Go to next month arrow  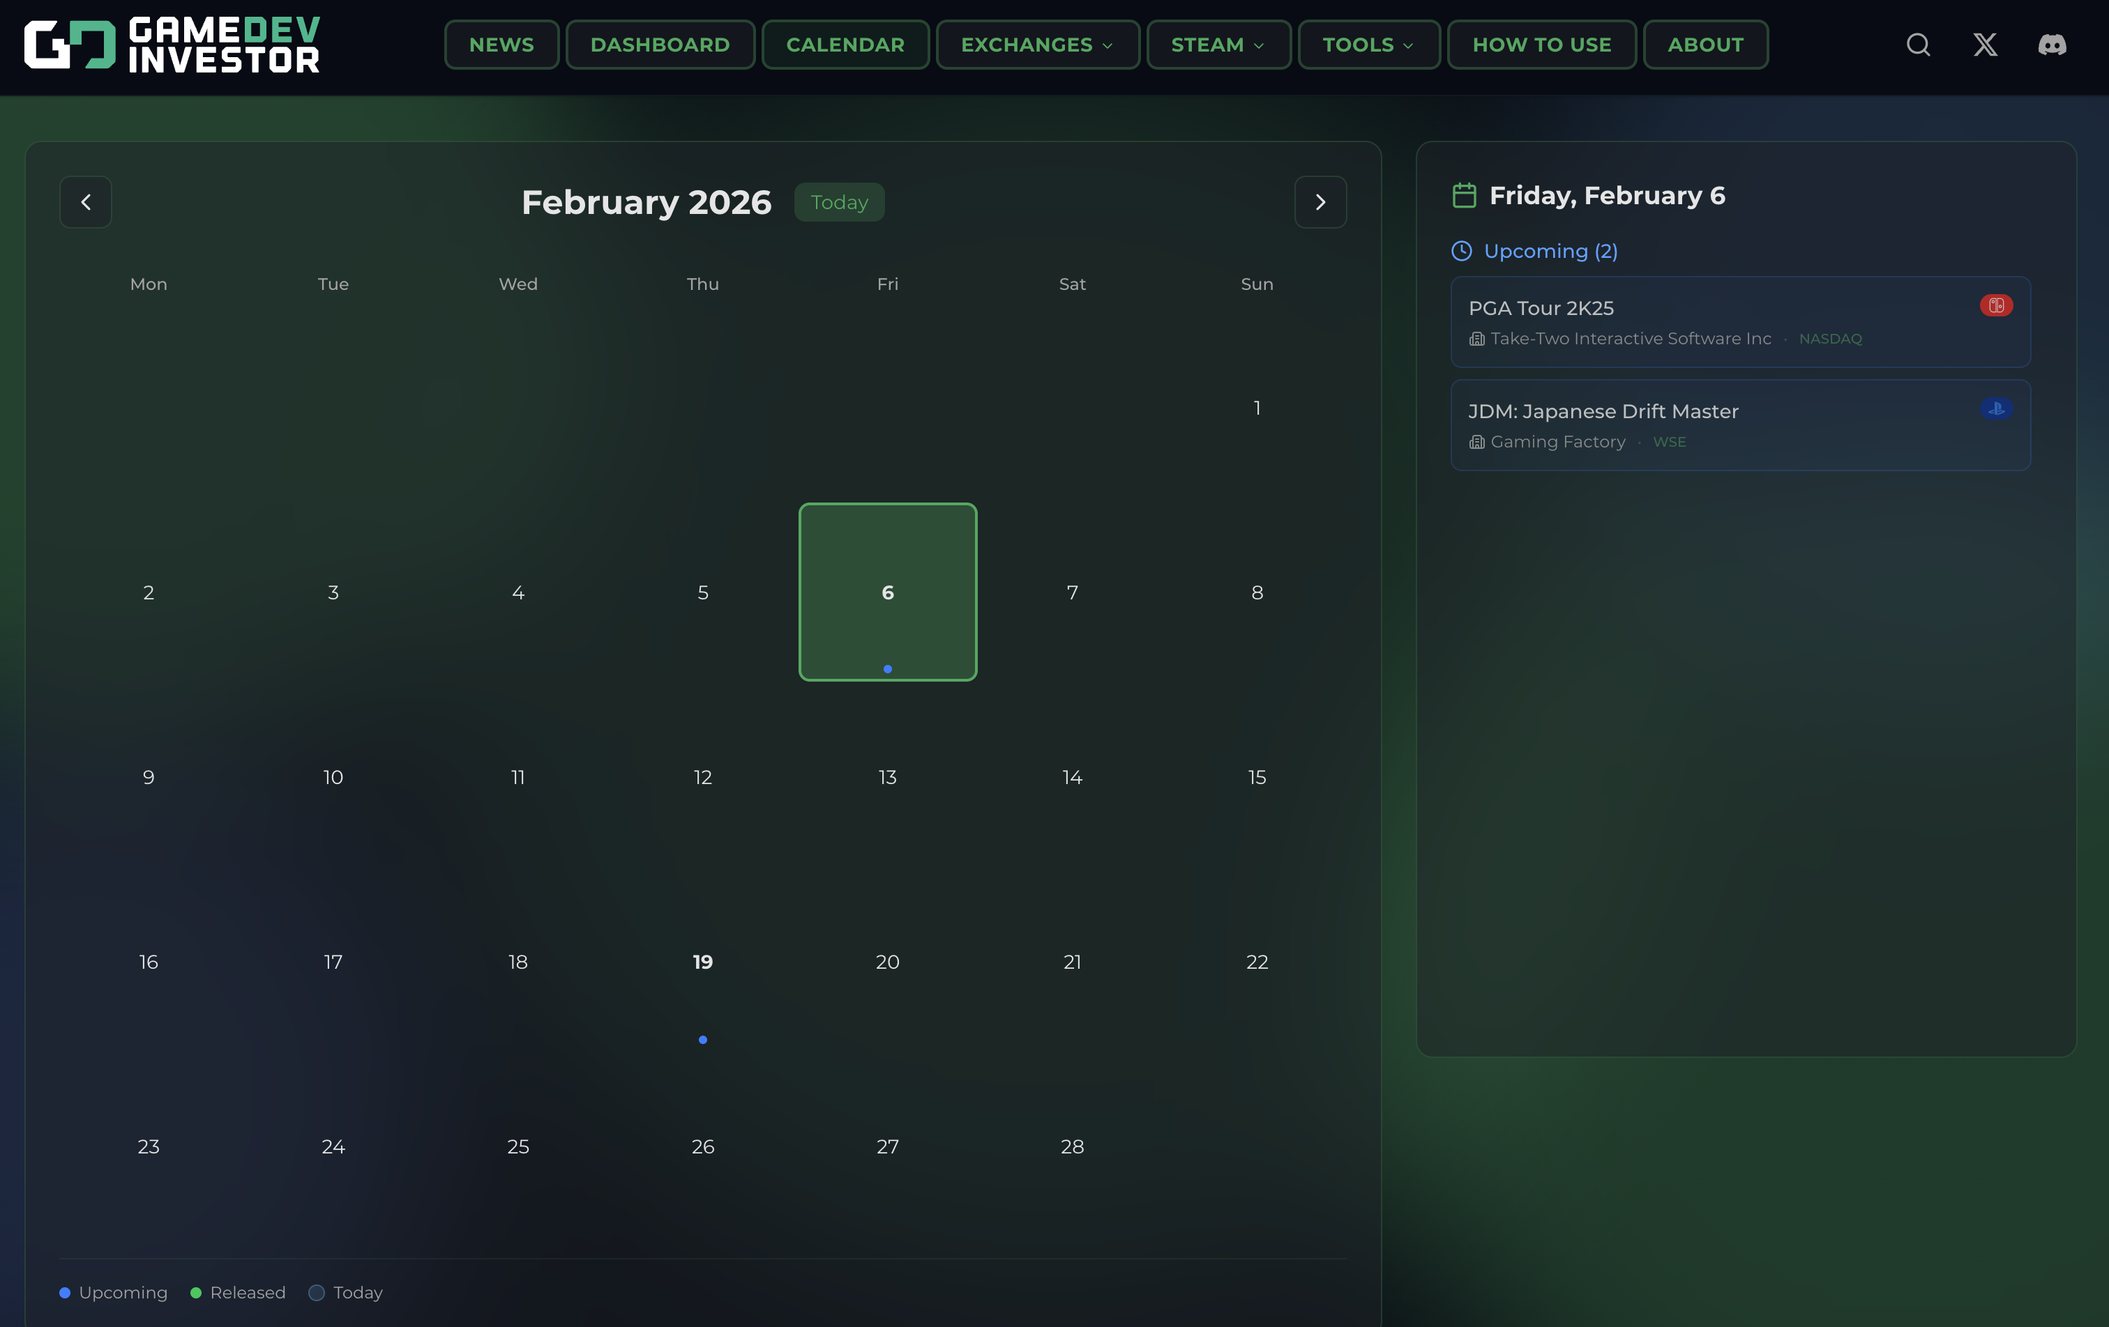(1320, 202)
